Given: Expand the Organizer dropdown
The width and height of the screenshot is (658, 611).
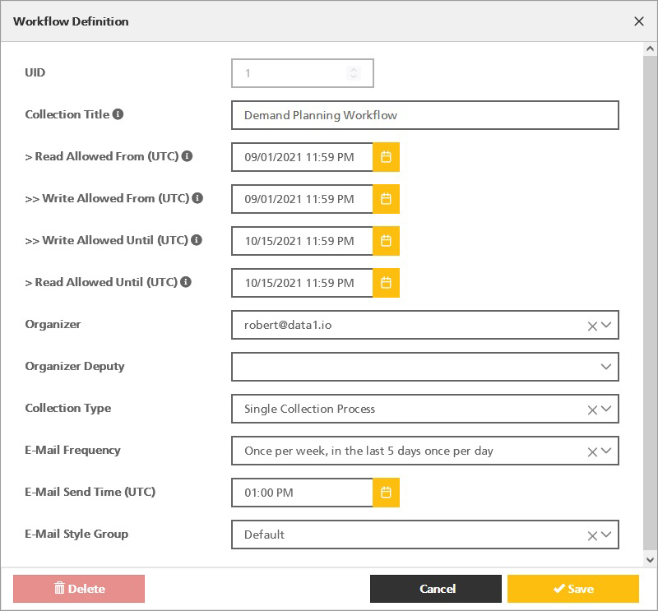Looking at the screenshot, I should point(606,325).
